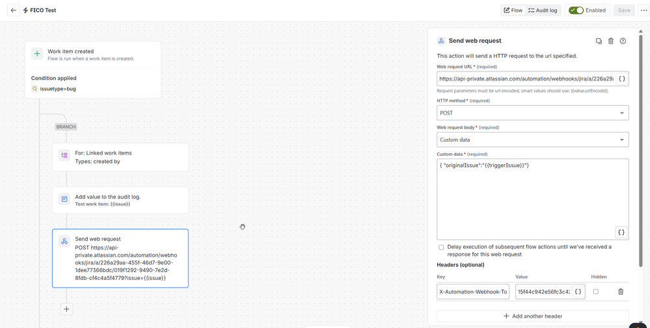Duplicate the Send web request action

599,41
